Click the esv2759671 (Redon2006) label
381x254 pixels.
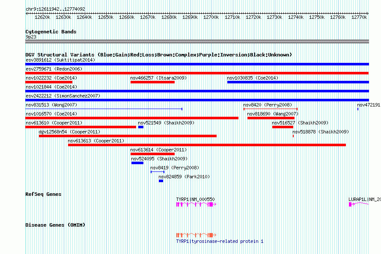(x=54, y=69)
